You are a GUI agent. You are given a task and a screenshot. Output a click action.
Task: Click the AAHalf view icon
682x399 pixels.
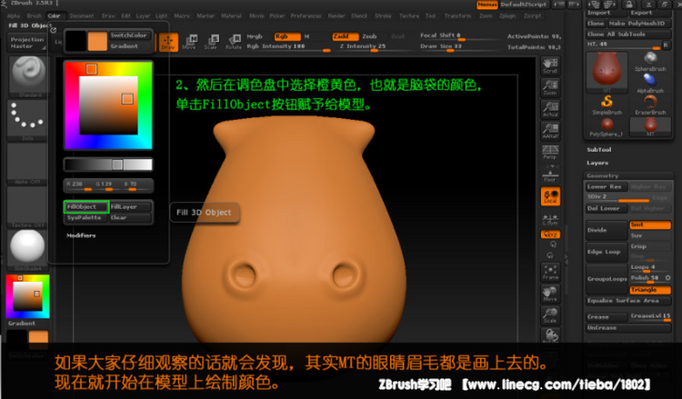click(550, 131)
